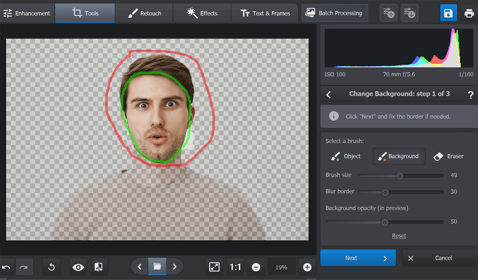
Task: Click the Reset link
Action: [399, 236]
